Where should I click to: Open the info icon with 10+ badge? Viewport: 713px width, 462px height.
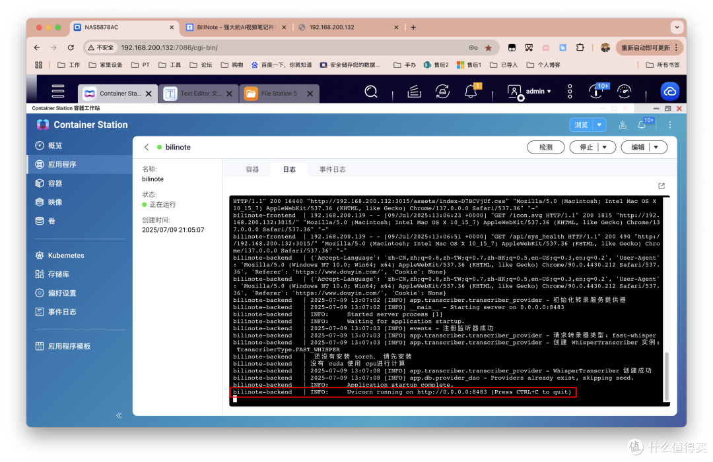(596, 92)
